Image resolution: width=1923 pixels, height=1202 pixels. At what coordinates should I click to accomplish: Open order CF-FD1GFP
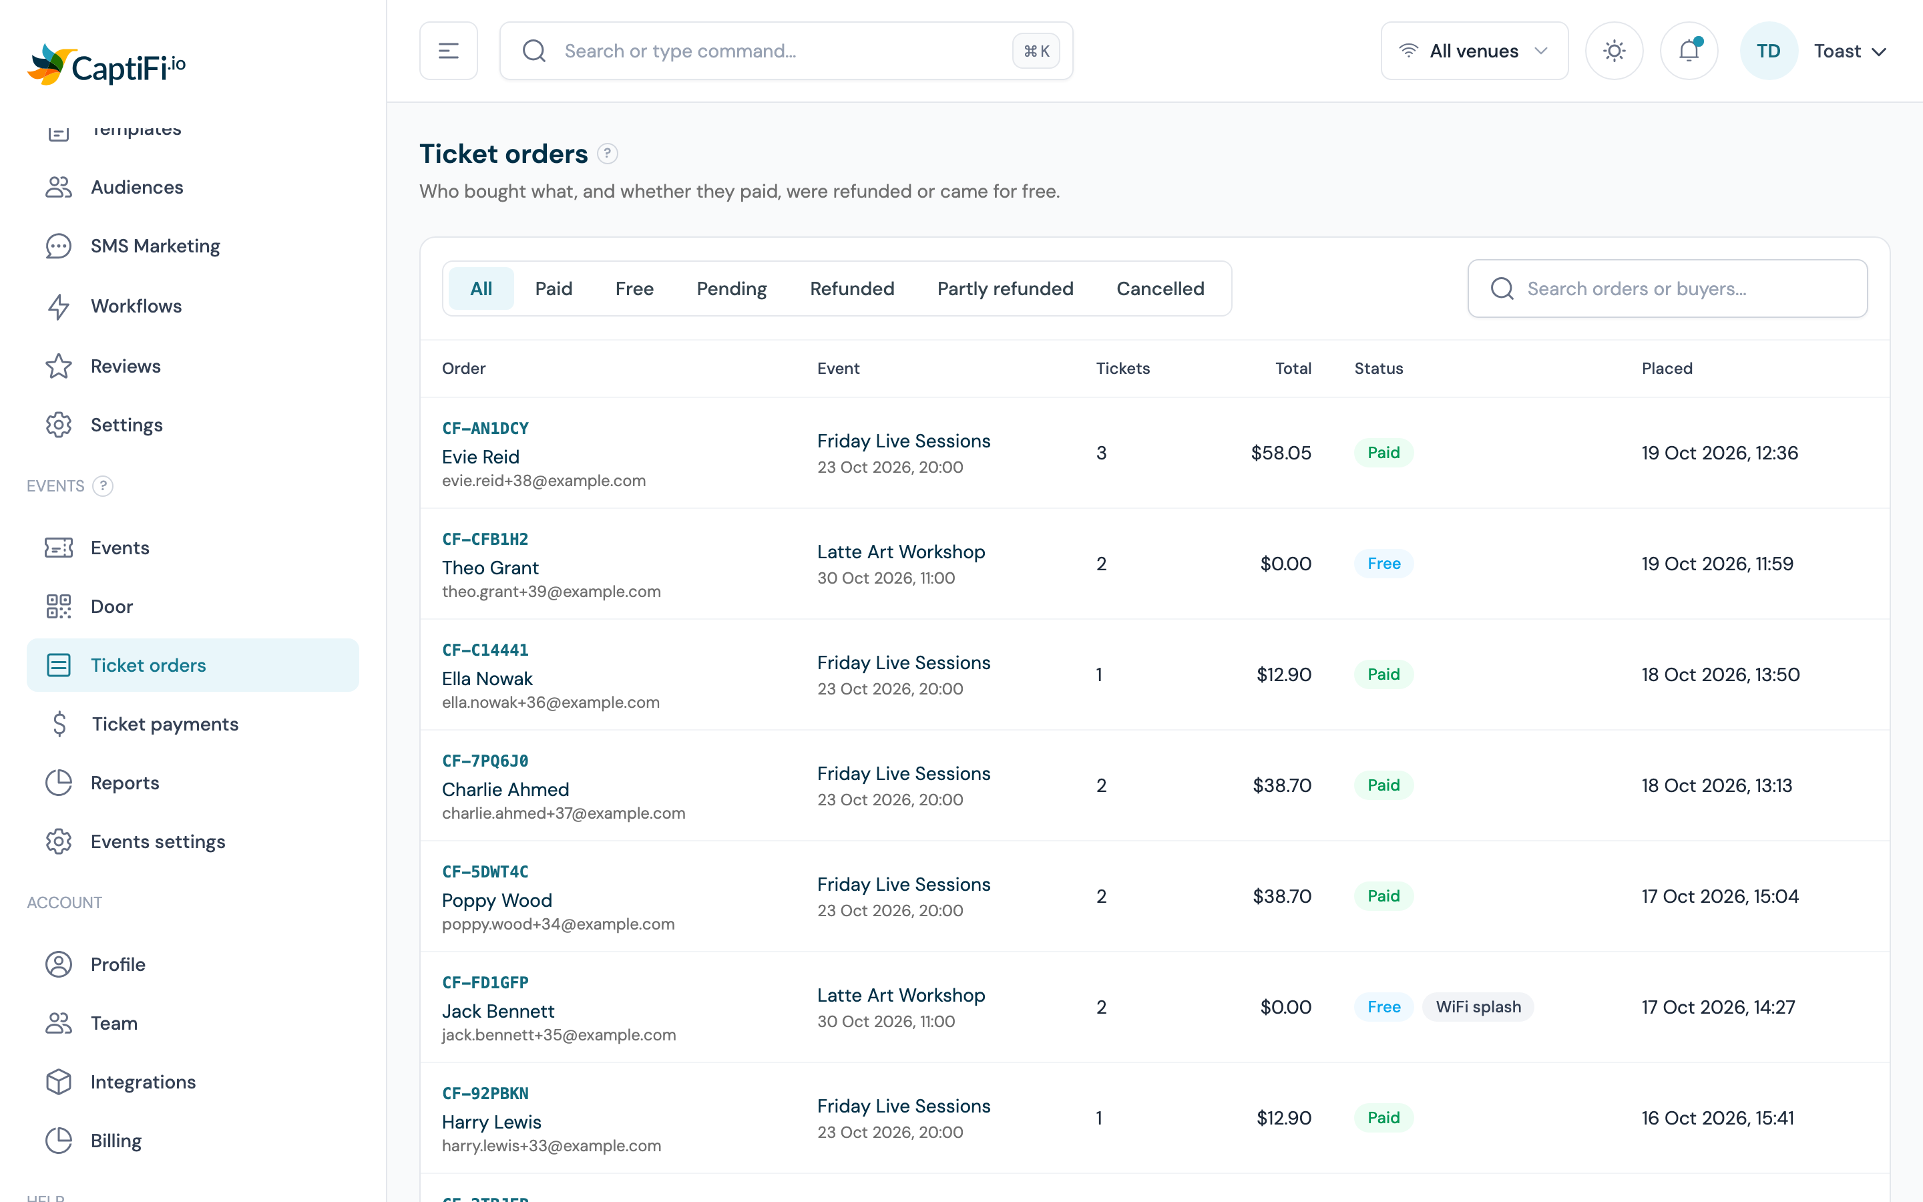point(485,982)
